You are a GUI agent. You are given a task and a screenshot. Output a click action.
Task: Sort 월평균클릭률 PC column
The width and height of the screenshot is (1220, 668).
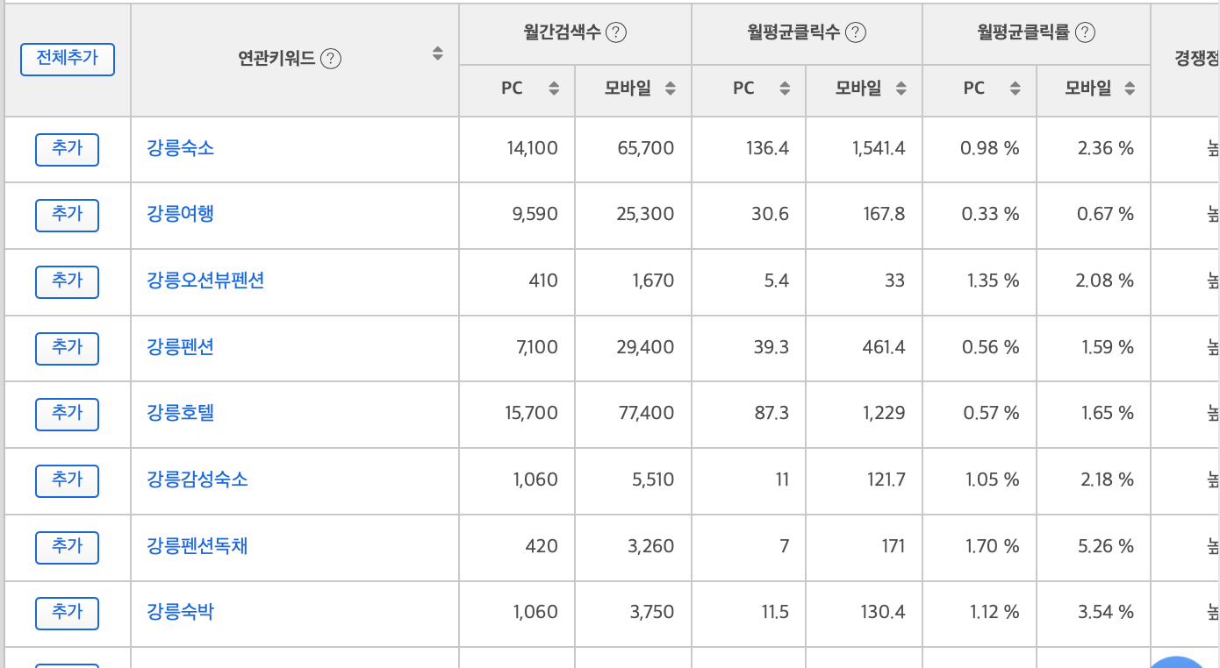(x=1015, y=89)
